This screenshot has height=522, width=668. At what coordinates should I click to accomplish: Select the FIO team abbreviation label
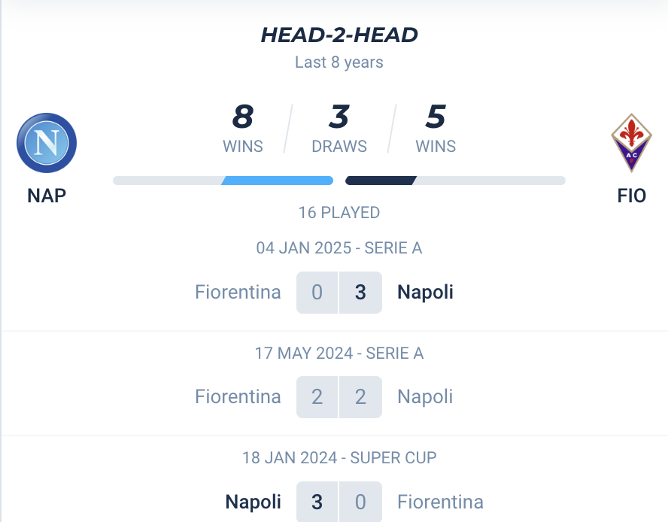[631, 196]
